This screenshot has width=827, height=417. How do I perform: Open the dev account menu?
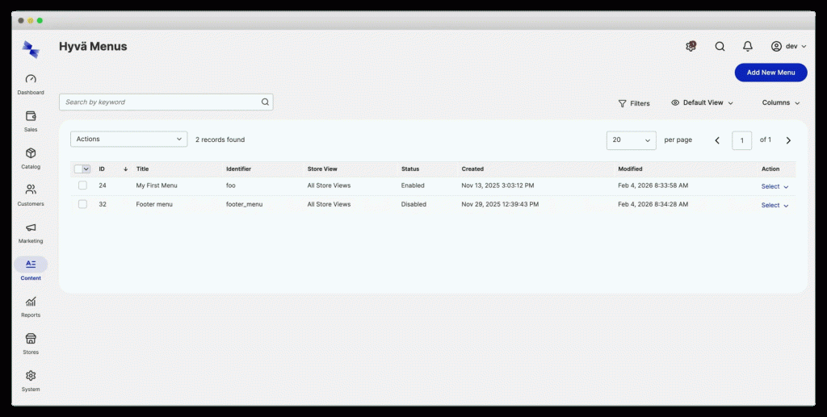[x=788, y=46]
